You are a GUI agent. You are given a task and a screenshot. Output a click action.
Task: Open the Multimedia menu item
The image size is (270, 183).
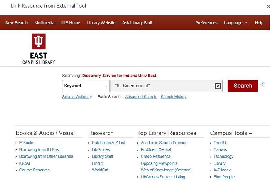coord(44,23)
